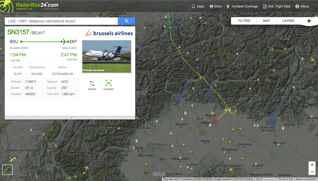Click course value 230 °
Screen dimensions: 318x181
64,88
